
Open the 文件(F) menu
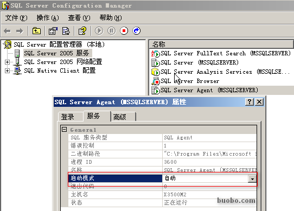(x=16, y=18)
